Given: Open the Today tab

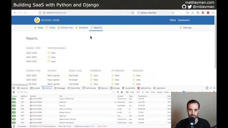Looking at the screenshot, I should 51,28.
